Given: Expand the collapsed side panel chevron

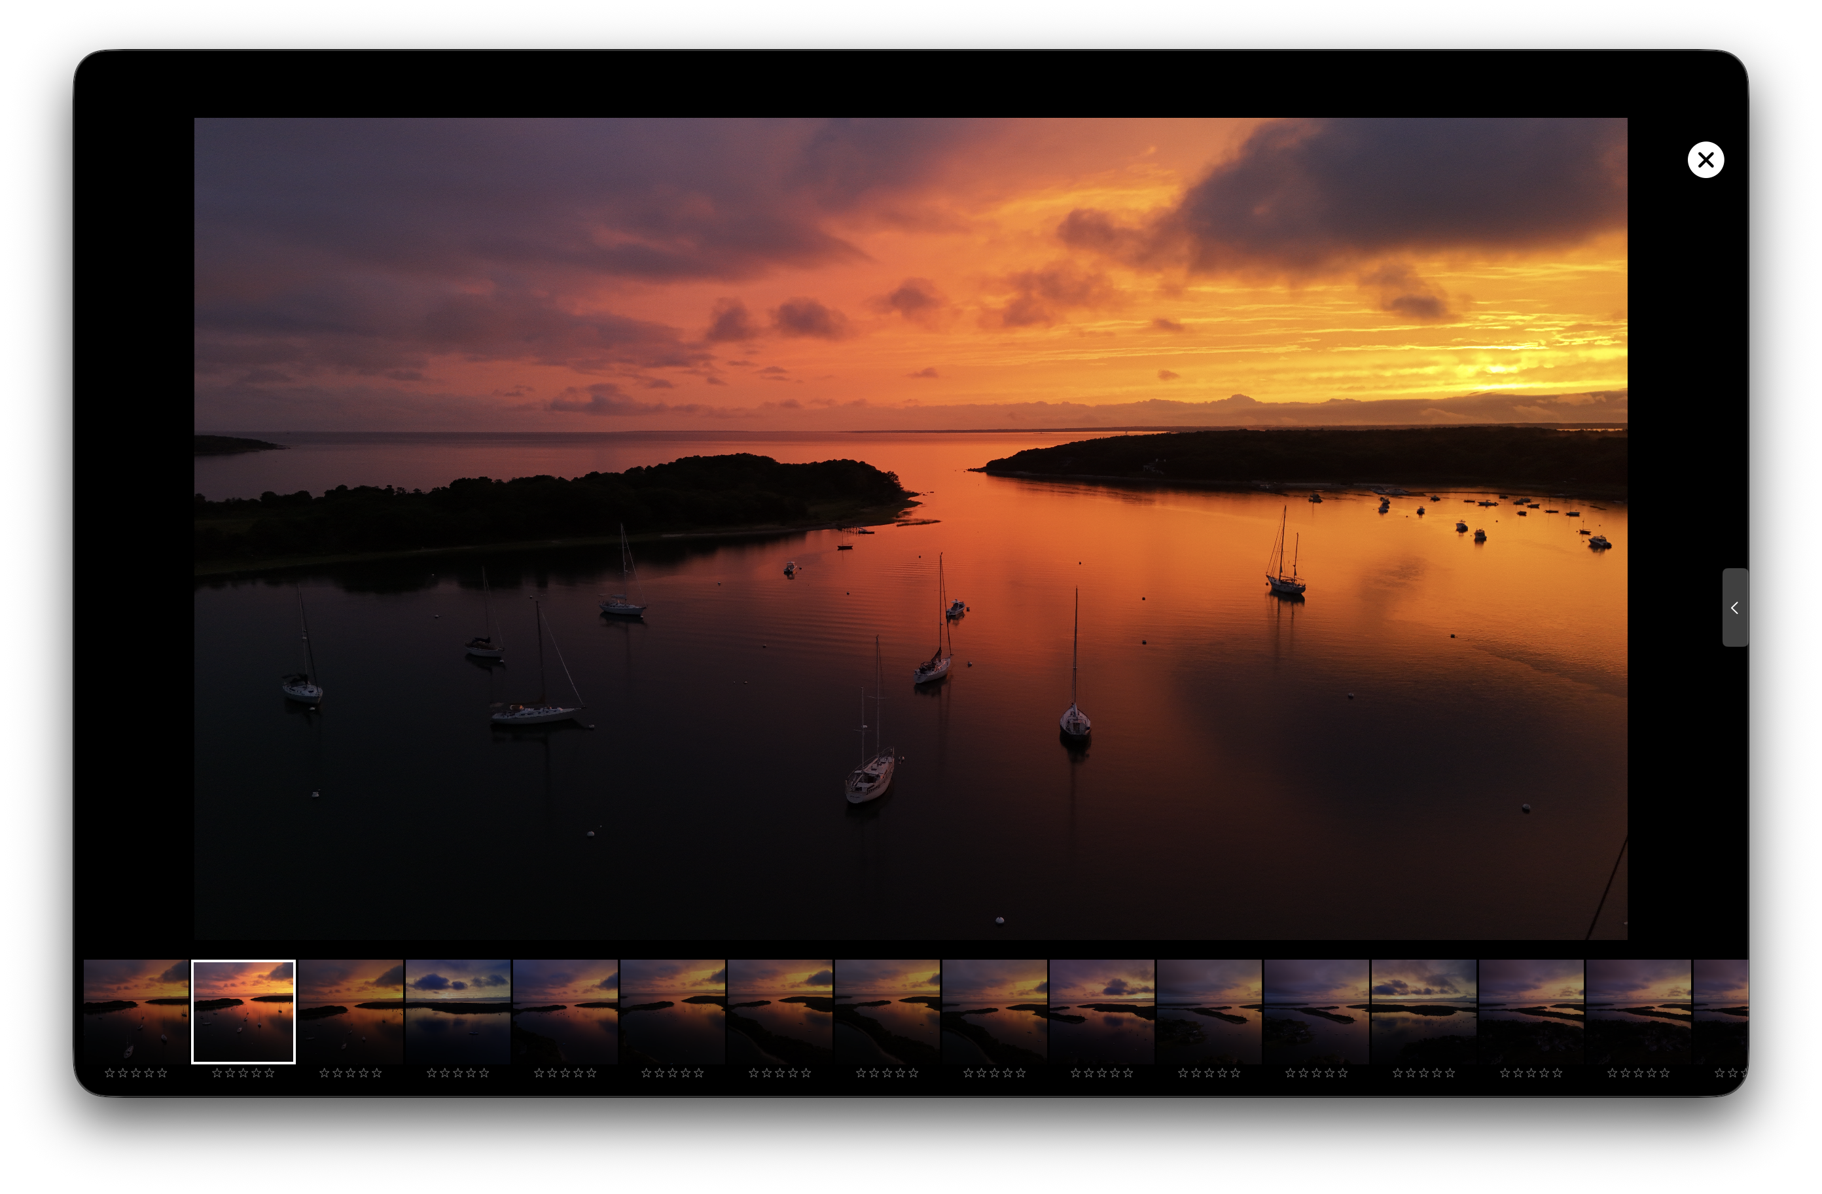Looking at the screenshot, I should 1734,607.
